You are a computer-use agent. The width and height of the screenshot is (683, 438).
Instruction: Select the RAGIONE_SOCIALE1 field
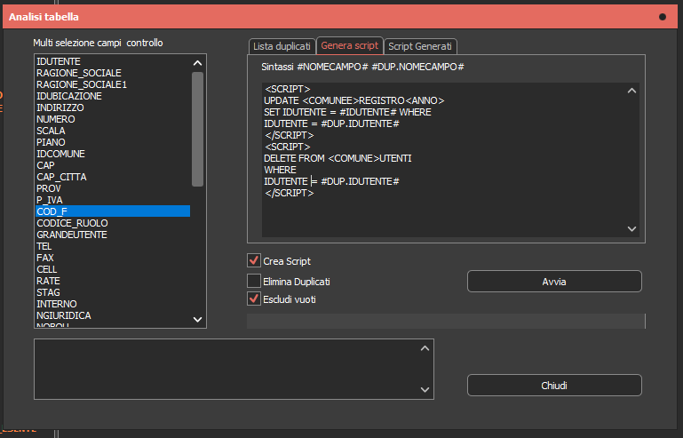tap(113, 84)
